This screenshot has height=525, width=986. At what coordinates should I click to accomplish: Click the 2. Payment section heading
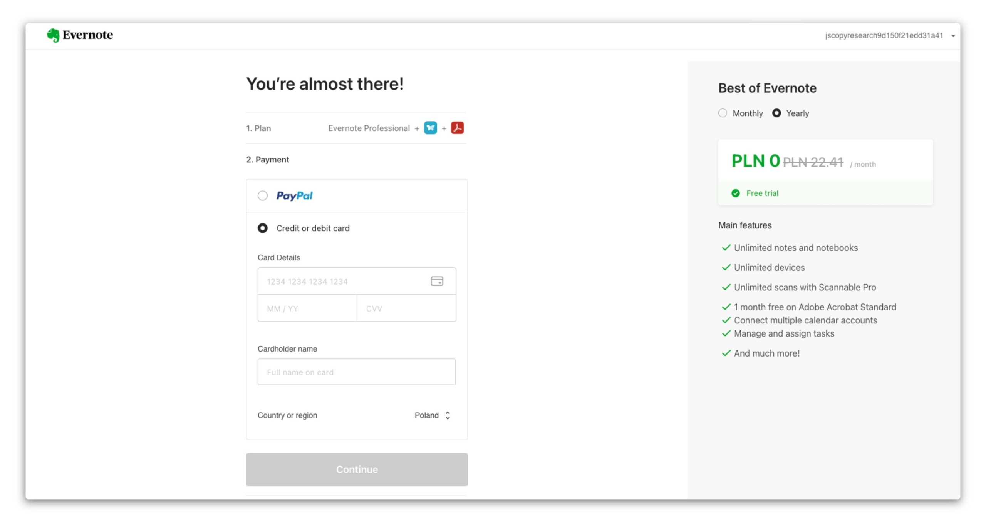268,160
